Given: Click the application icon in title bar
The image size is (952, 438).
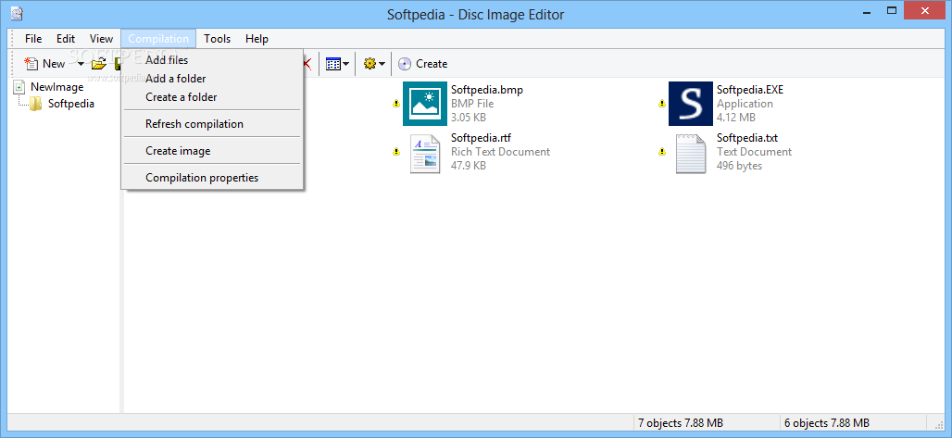Looking at the screenshot, I should [17, 13].
